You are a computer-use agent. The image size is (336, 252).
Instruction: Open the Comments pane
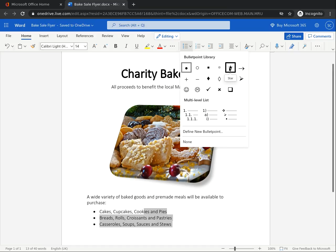tap(319, 36)
